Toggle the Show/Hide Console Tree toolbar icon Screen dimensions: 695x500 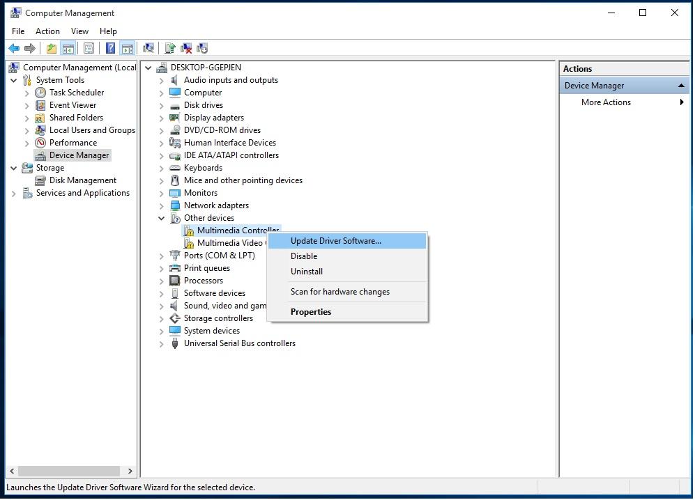68,48
